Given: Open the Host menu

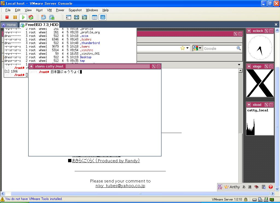Looking at the screenshot, I should 39,10.
